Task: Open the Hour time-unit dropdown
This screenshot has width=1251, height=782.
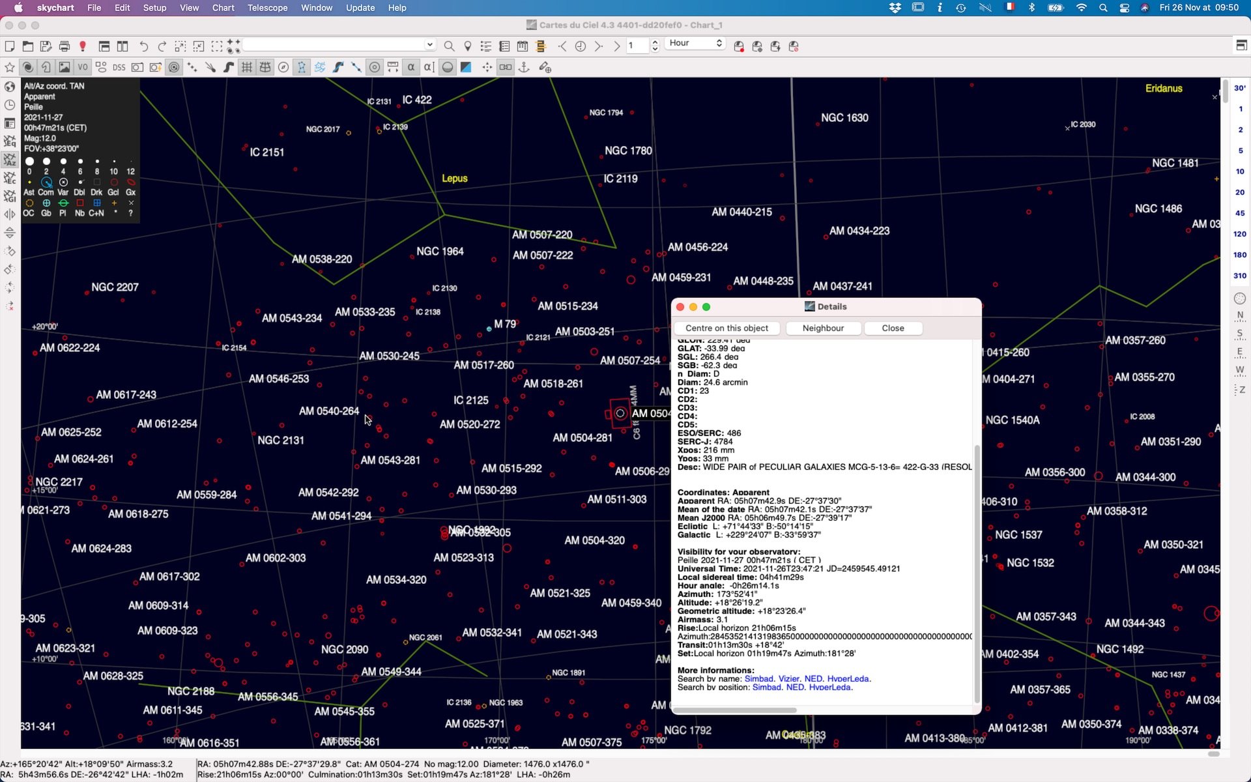Action: [x=696, y=43]
